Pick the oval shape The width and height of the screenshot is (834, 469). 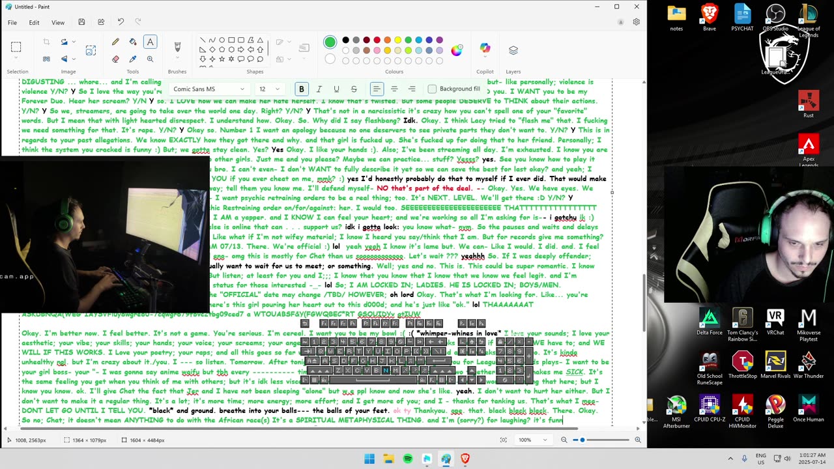coord(222,40)
